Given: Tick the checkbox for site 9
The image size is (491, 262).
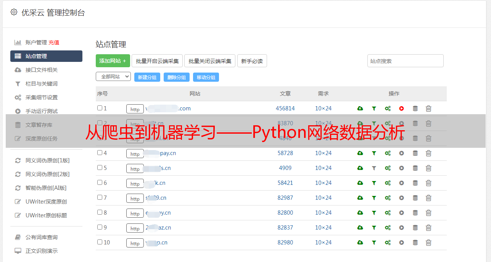Looking at the screenshot, I should click(x=100, y=227).
